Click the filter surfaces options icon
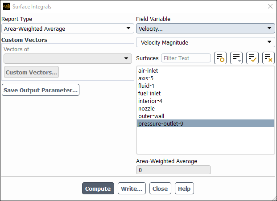This screenshot has height=201, width=277. [220, 58]
